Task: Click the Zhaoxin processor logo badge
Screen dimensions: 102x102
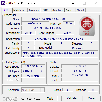Action: click(87, 26)
